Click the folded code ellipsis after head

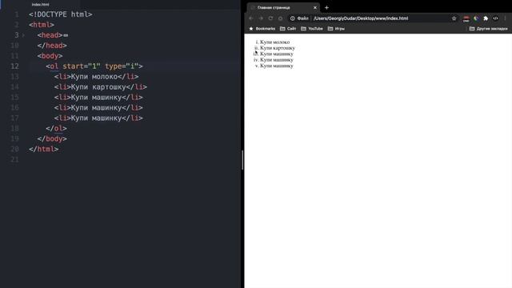[66, 35]
